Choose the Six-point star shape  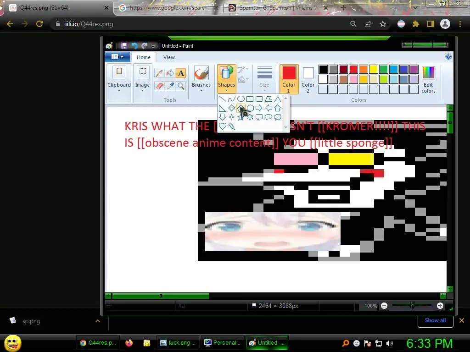pyautogui.click(x=250, y=117)
